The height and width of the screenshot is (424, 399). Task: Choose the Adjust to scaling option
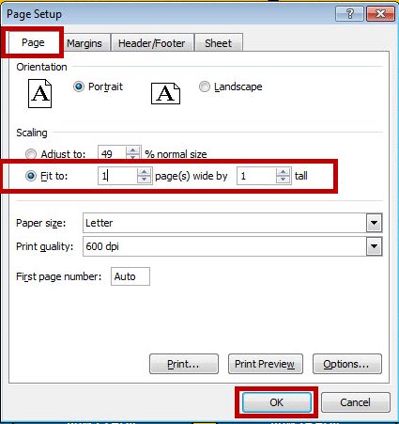click(31, 154)
